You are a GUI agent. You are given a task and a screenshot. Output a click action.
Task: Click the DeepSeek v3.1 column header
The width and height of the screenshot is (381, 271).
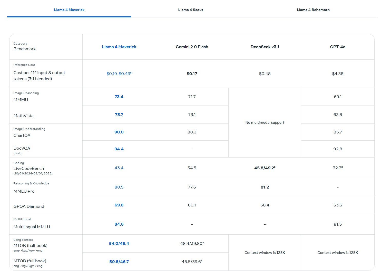(x=265, y=47)
